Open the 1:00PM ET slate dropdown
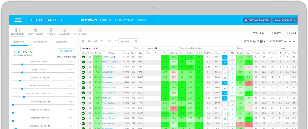 click(x=284, y=33)
